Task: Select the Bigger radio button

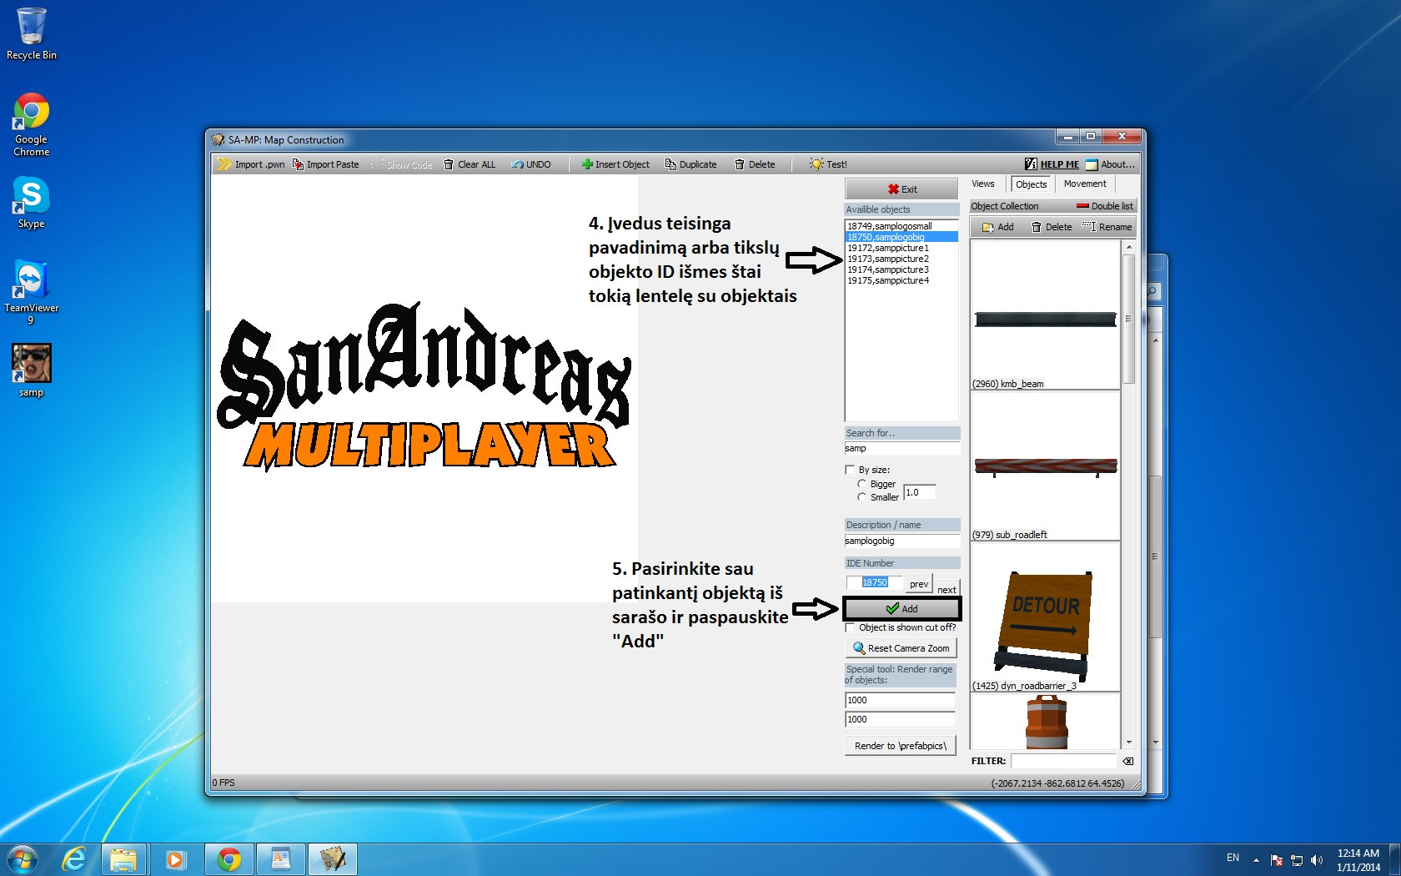Action: pos(861,484)
